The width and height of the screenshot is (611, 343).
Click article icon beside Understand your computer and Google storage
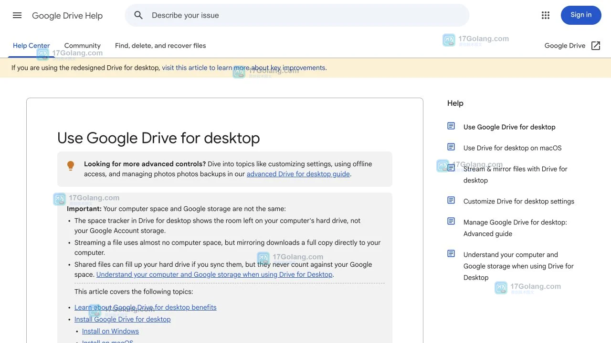[x=451, y=253]
